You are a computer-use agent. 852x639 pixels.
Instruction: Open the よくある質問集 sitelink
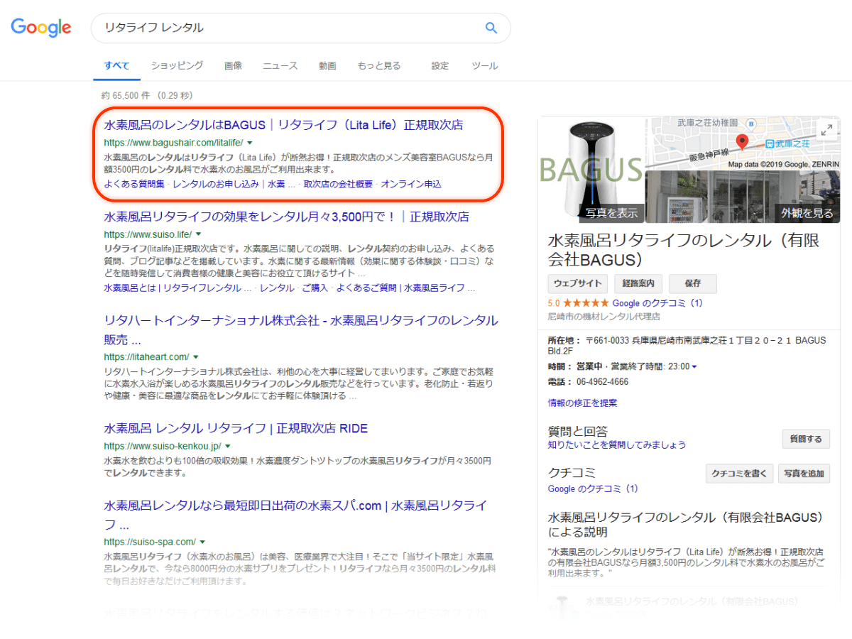coord(134,185)
